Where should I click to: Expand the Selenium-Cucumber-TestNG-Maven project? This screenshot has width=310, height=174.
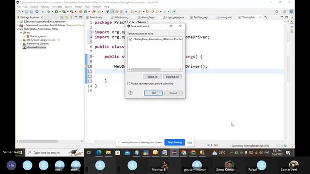[x=18, y=26]
